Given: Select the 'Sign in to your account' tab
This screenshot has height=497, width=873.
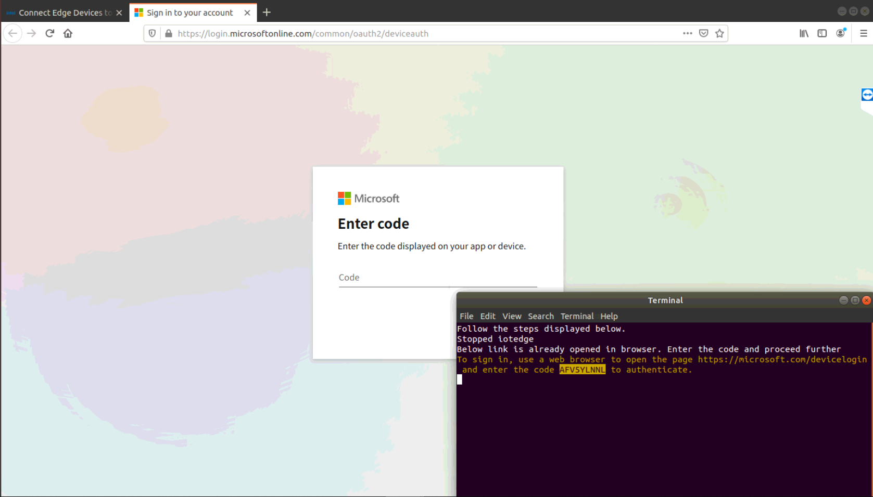Looking at the screenshot, I should click(x=193, y=12).
